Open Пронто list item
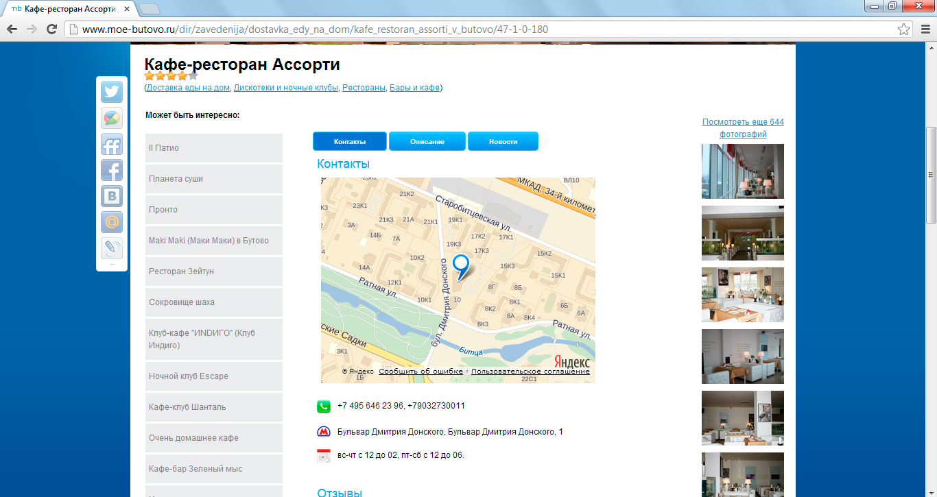 click(x=214, y=210)
